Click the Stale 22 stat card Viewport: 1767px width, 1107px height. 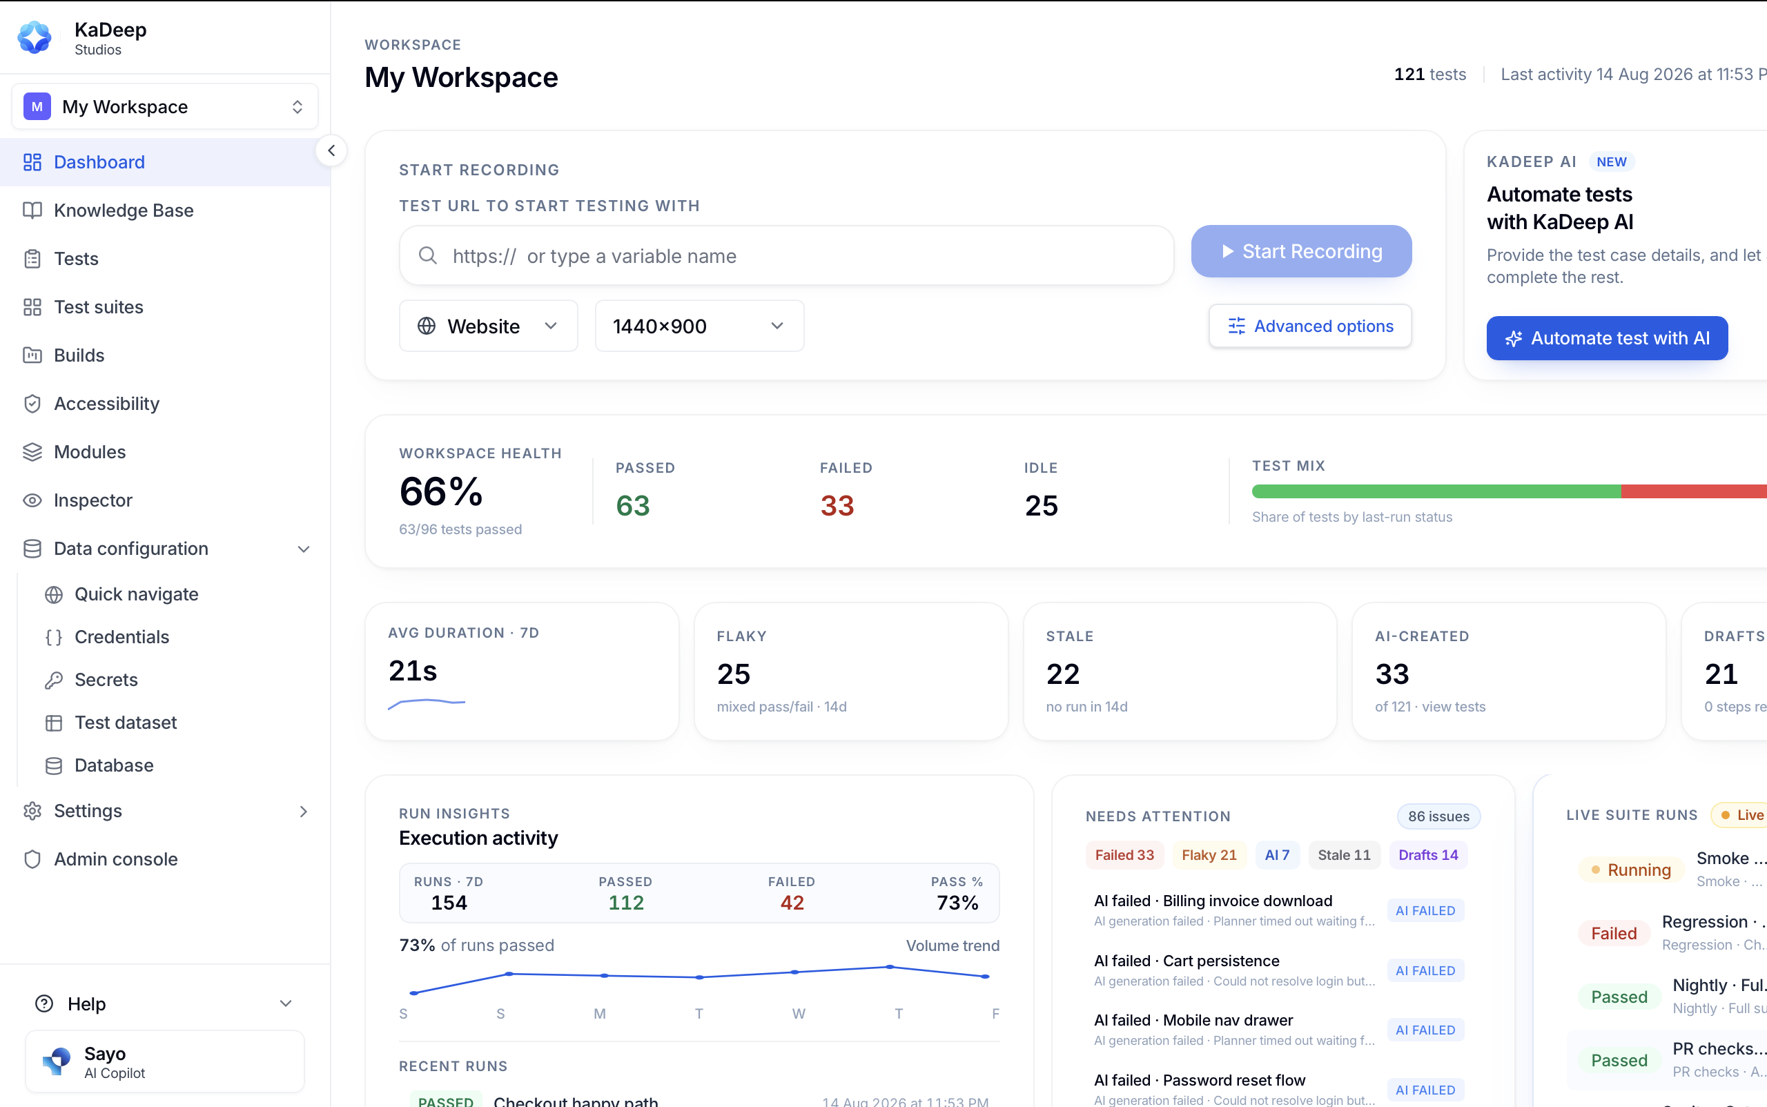click(1180, 672)
